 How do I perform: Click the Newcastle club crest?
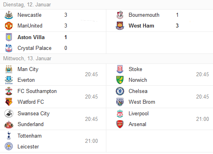point(9,15)
